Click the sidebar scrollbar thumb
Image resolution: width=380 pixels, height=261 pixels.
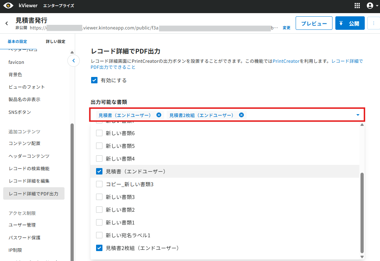click(72, 191)
